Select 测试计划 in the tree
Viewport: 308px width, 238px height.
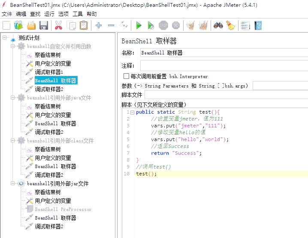[x=29, y=38]
